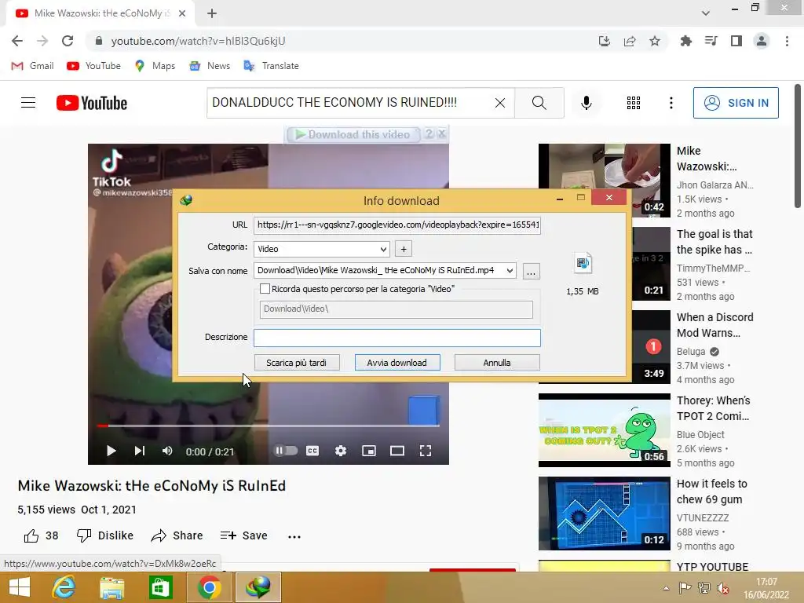Open Thorey: When's TPOT 2 thumbnail
The image size is (804, 603).
[604, 430]
